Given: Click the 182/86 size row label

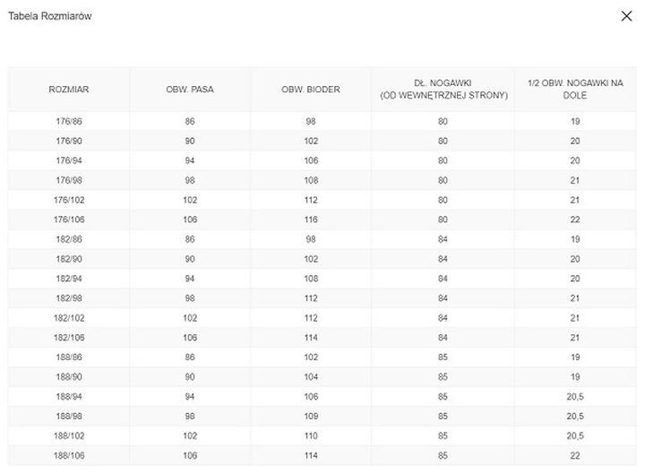Looking at the screenshot, I should point(69,239).
